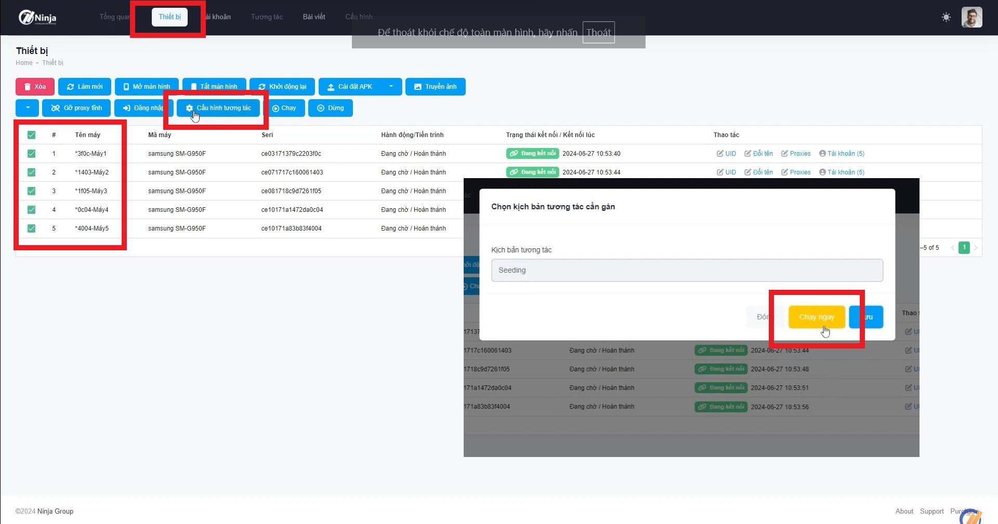
Task: Click the next page chevron
Action: (x=976, y=248)
